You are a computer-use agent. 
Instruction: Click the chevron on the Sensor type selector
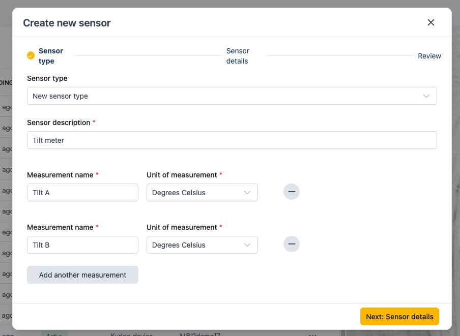point(426,96)
